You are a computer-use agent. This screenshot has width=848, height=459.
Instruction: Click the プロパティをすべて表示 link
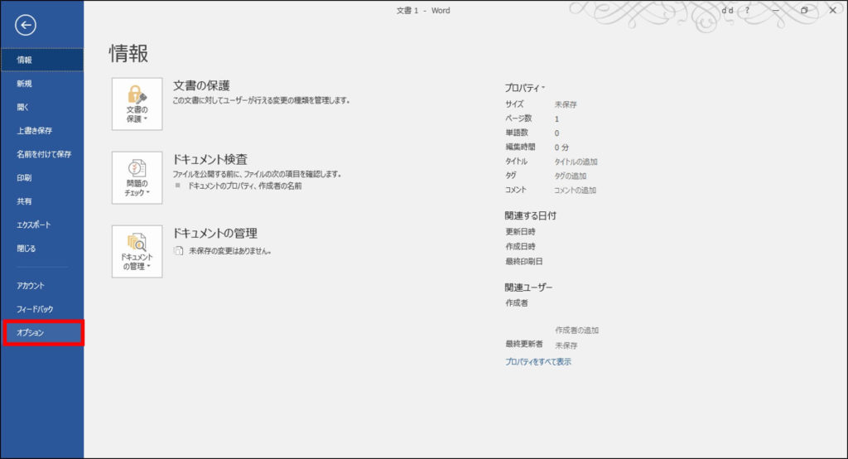click(538, 361)
